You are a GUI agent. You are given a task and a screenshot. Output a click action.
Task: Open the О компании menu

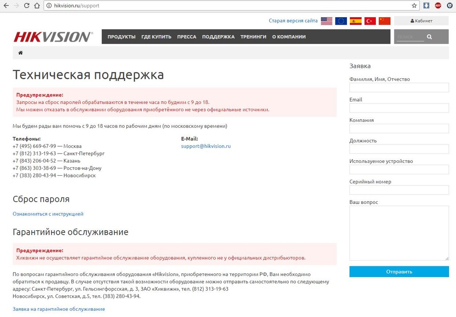click(289, 37)
